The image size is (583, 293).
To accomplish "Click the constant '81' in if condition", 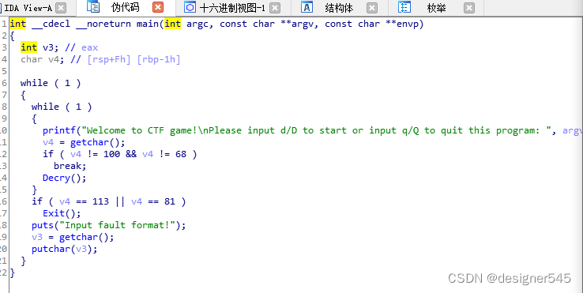I will (x=170, y=201).
